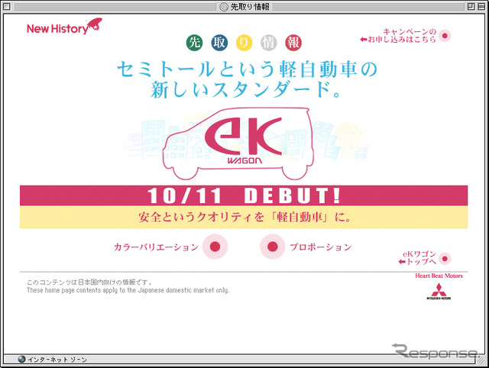The height and width of the screenshot is (368, 489).
Task: Click the headline line 新しいスタンダード。
Action: pyautogui.click(x=245, y=90)
